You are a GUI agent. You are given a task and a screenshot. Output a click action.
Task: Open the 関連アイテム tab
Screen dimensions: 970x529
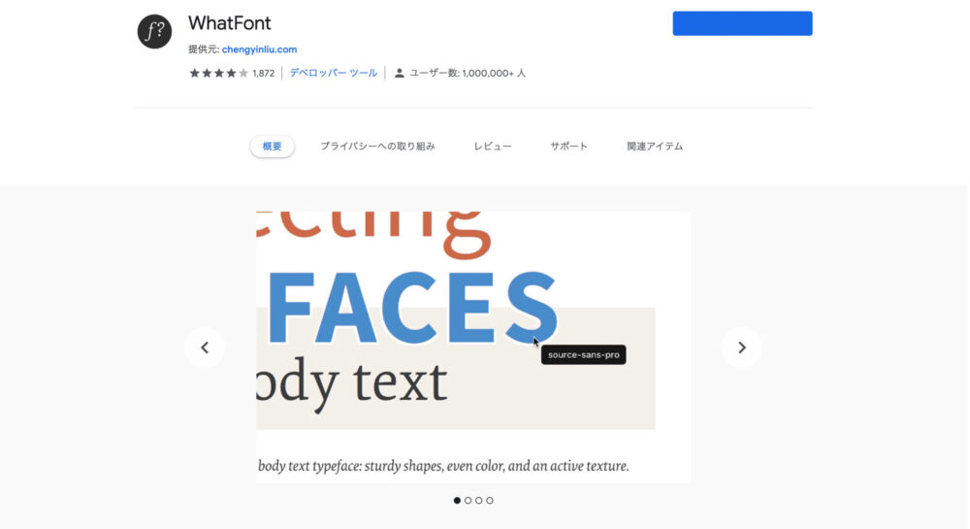coord(655,147)
